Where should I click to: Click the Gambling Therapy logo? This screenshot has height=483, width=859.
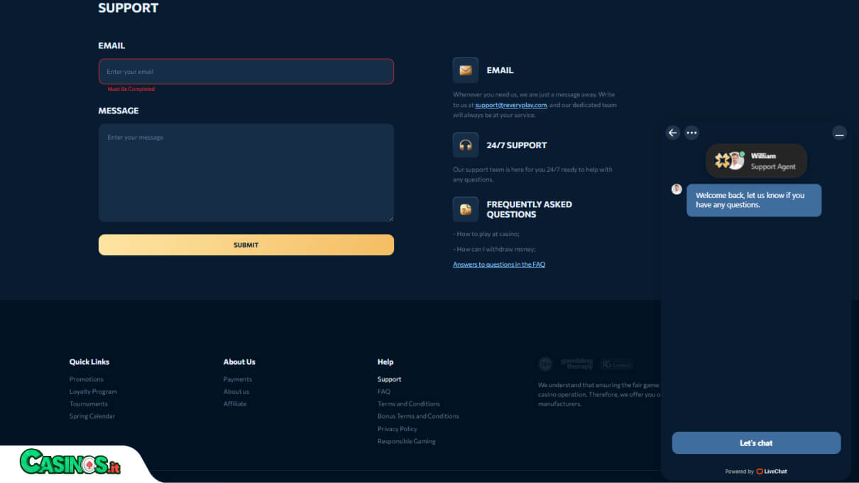pos(576,364)
